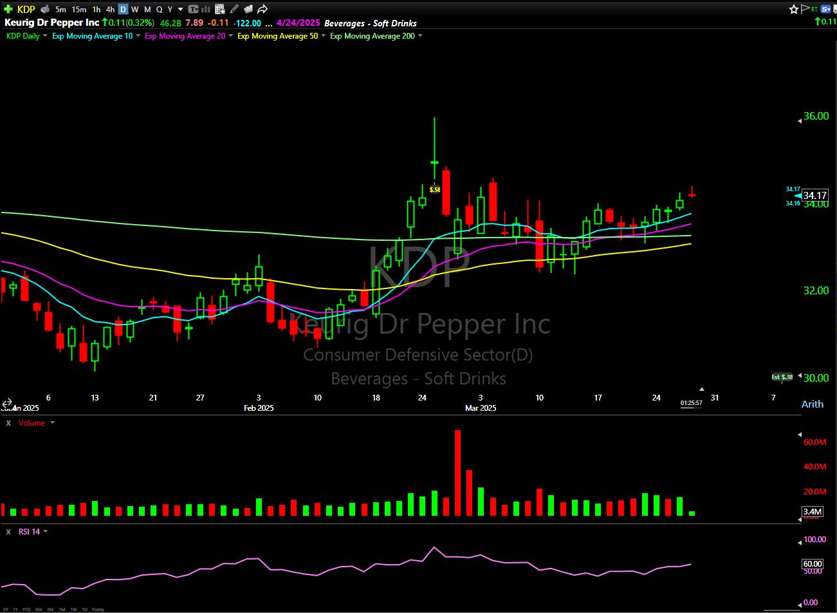Set chart range to 1M
This screenshot has height=613, width=837.
[x=62, y=609]
